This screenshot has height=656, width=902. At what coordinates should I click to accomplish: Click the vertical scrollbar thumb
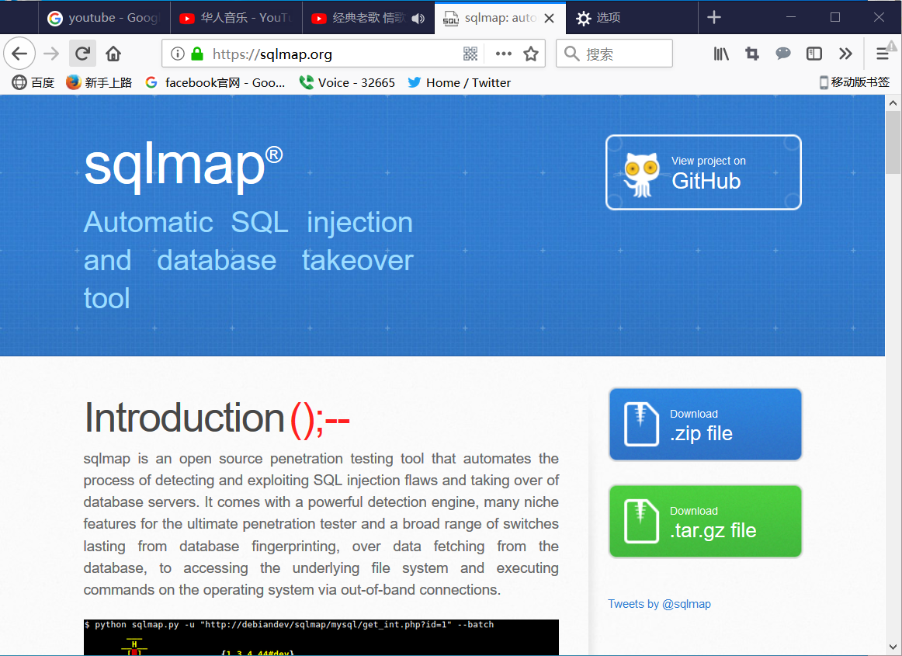pyautogui.click(x=893, y=142)
